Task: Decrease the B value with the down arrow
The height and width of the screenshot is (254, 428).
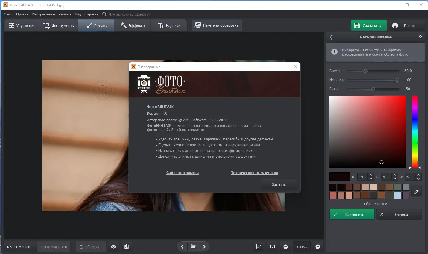Action: [x=418, y=178]
